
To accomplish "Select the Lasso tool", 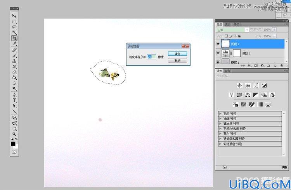I will (x=14, y=27).
